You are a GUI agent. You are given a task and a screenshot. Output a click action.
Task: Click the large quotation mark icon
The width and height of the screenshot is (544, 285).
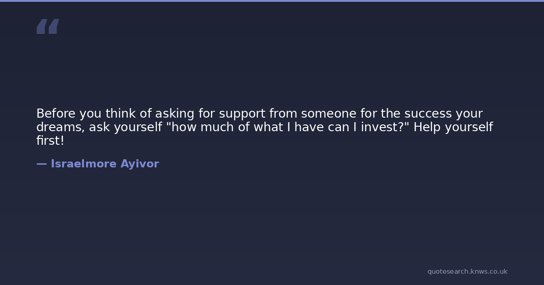tap(48, 27)
